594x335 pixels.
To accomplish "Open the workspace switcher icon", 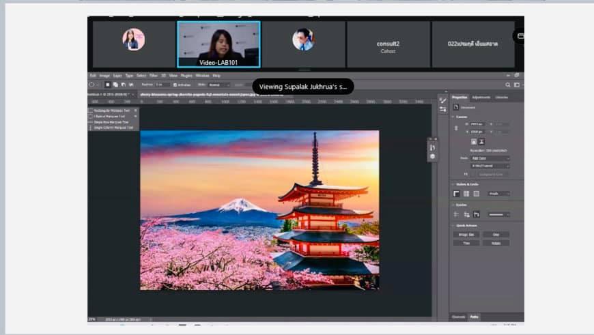I will pos(517,85).
